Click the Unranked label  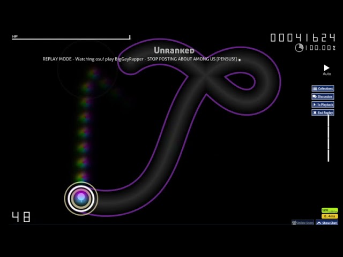point(174,50)
